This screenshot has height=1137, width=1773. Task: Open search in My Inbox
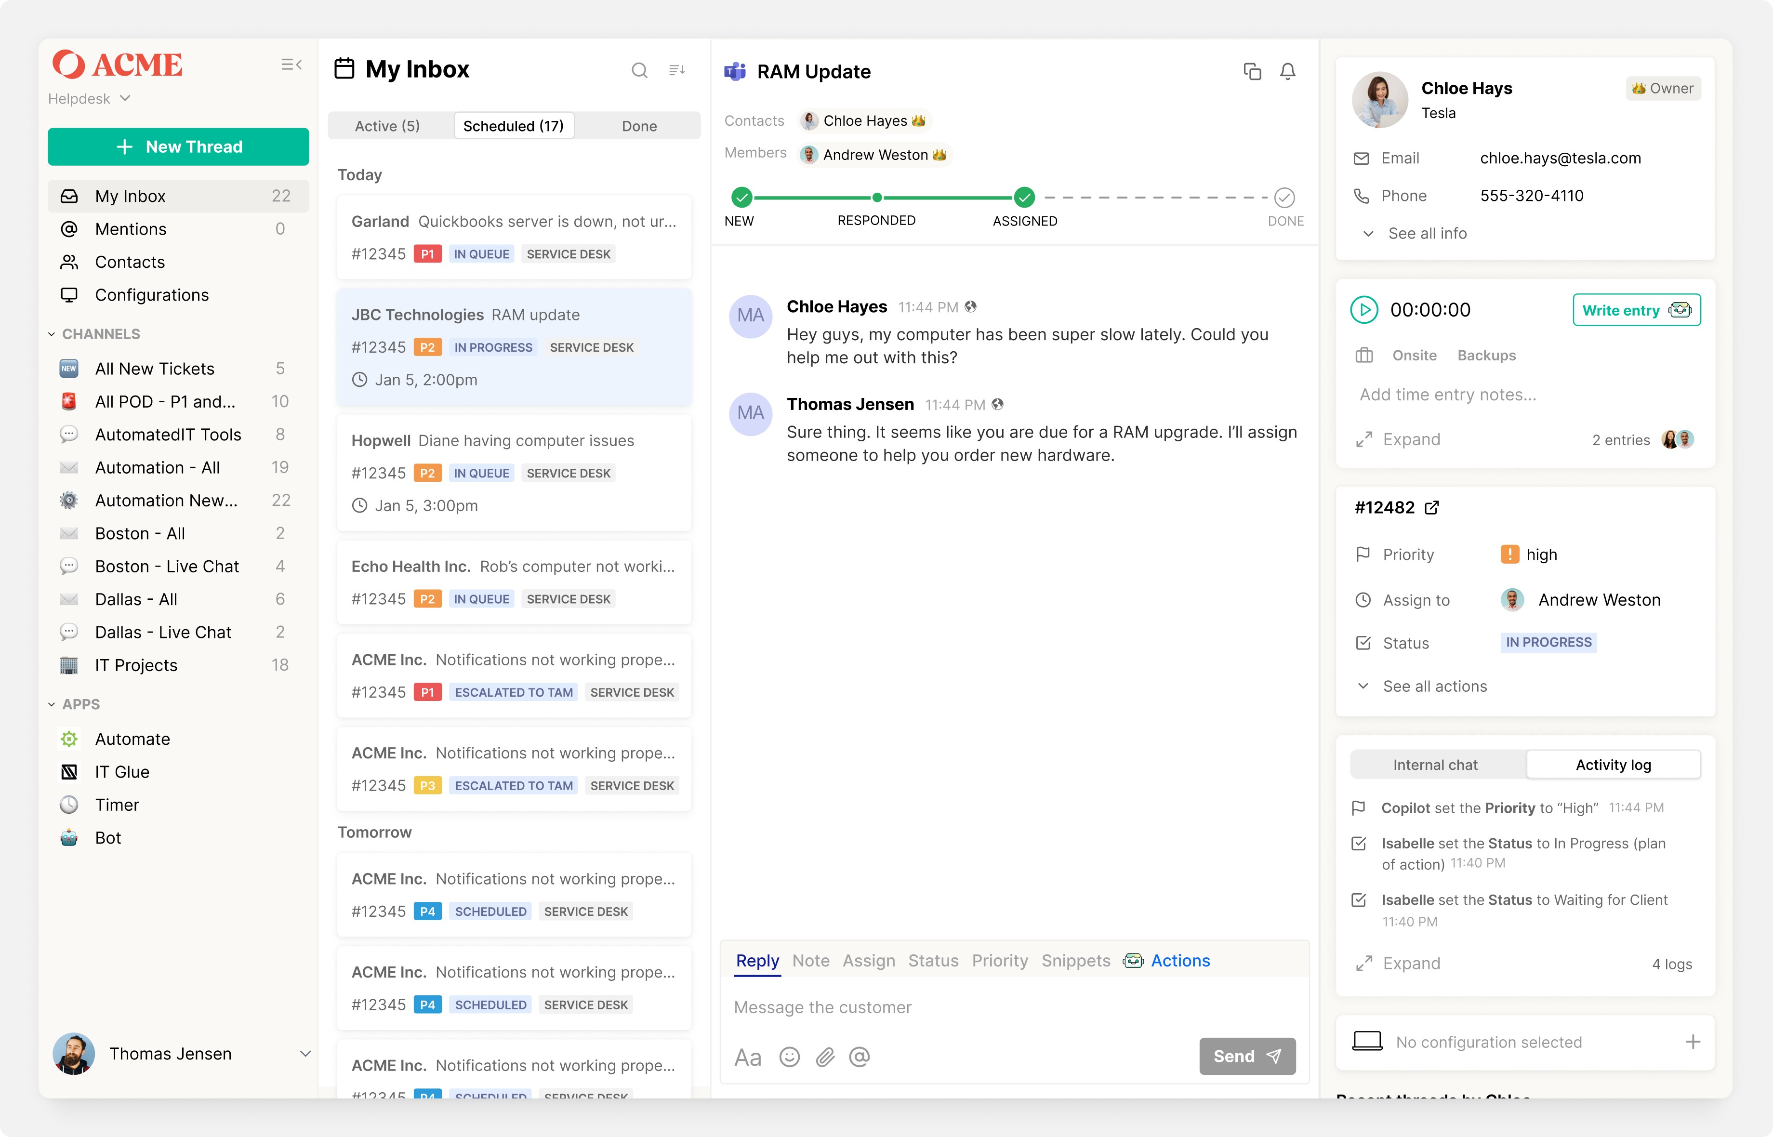pos(639,70)
